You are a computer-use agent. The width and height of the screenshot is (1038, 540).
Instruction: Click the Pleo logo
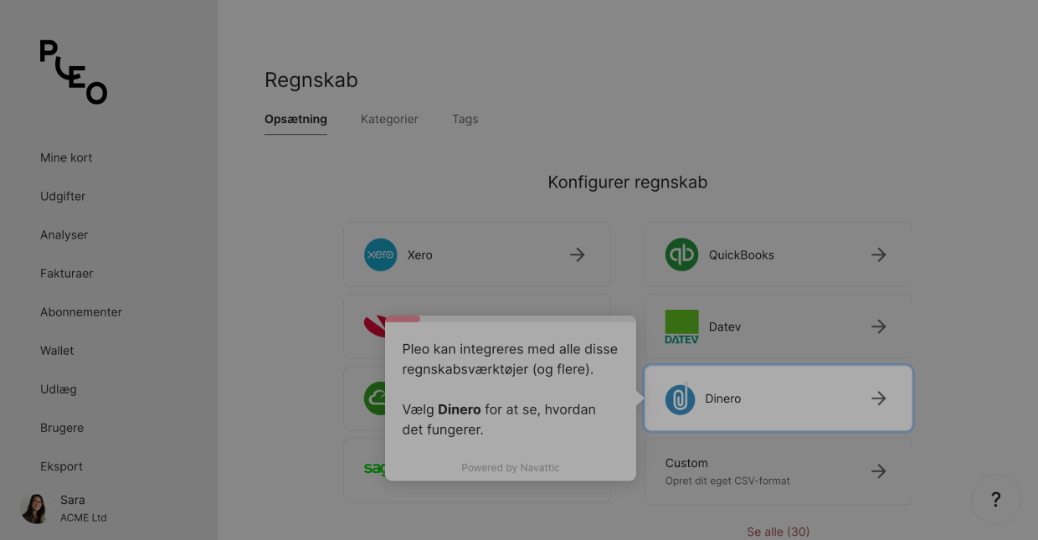tap(74, 72)
